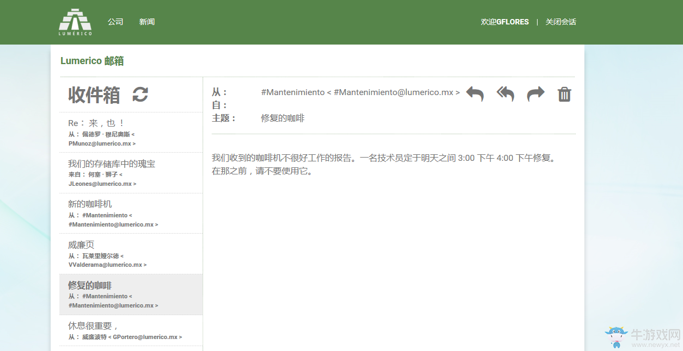Reply to the 修复的咖啡 email
Screen dimensions: 683x351
click(474, 93)
